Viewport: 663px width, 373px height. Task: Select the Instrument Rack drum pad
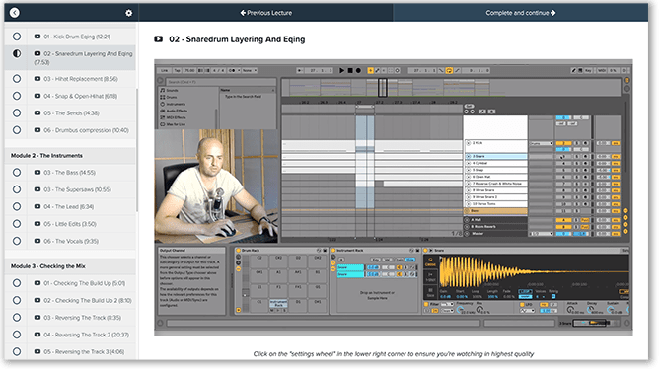pos(278,303)
